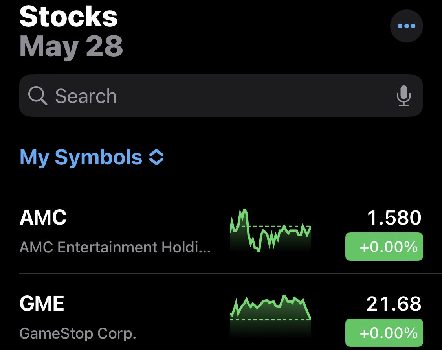The image size is (442, 350).
Task: Focus the Search text field
Action: point(221,96)
